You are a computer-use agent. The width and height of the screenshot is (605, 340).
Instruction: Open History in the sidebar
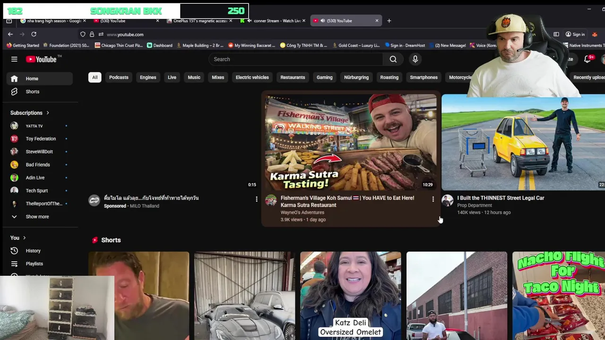coord(40,251)
